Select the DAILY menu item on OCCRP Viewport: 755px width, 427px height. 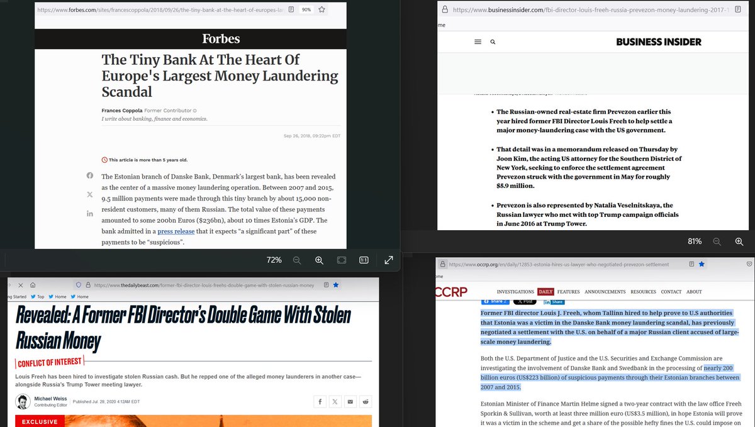(545, 291)
